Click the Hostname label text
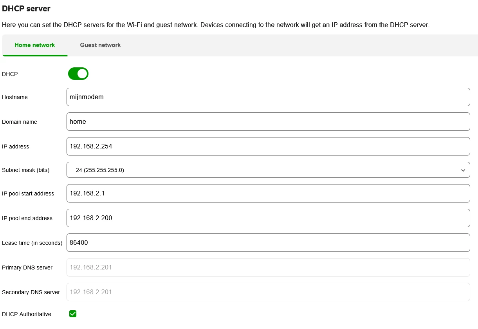This screenshot has height=329, width=478. pos(15,97)
